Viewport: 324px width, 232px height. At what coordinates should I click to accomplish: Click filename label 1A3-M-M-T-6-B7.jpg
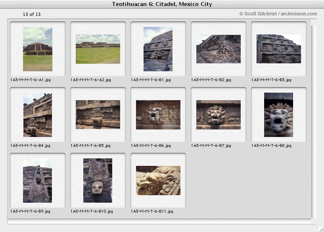coord(211,146)
